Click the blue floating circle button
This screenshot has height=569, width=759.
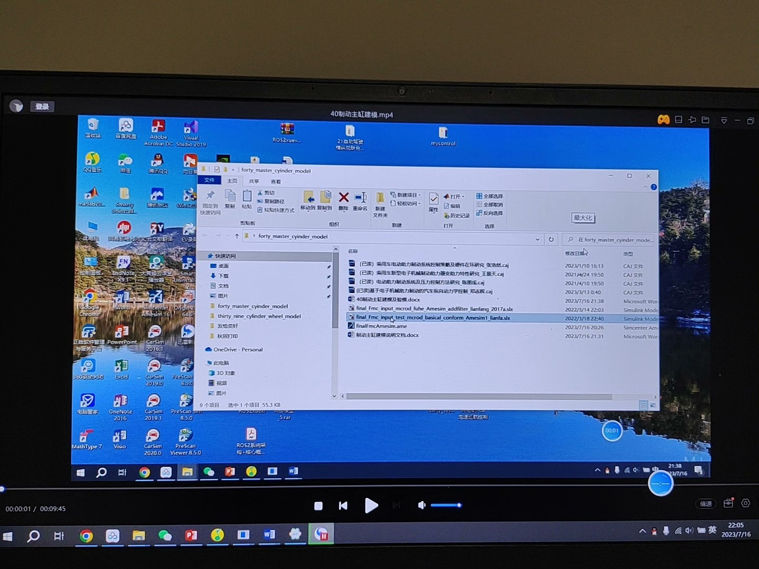660,483
